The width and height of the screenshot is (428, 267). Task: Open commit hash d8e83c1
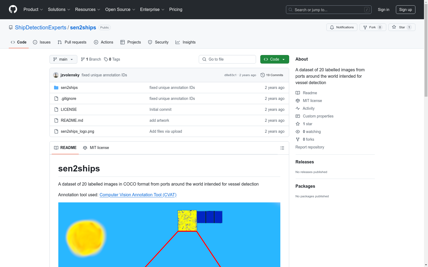pos(230,75)
